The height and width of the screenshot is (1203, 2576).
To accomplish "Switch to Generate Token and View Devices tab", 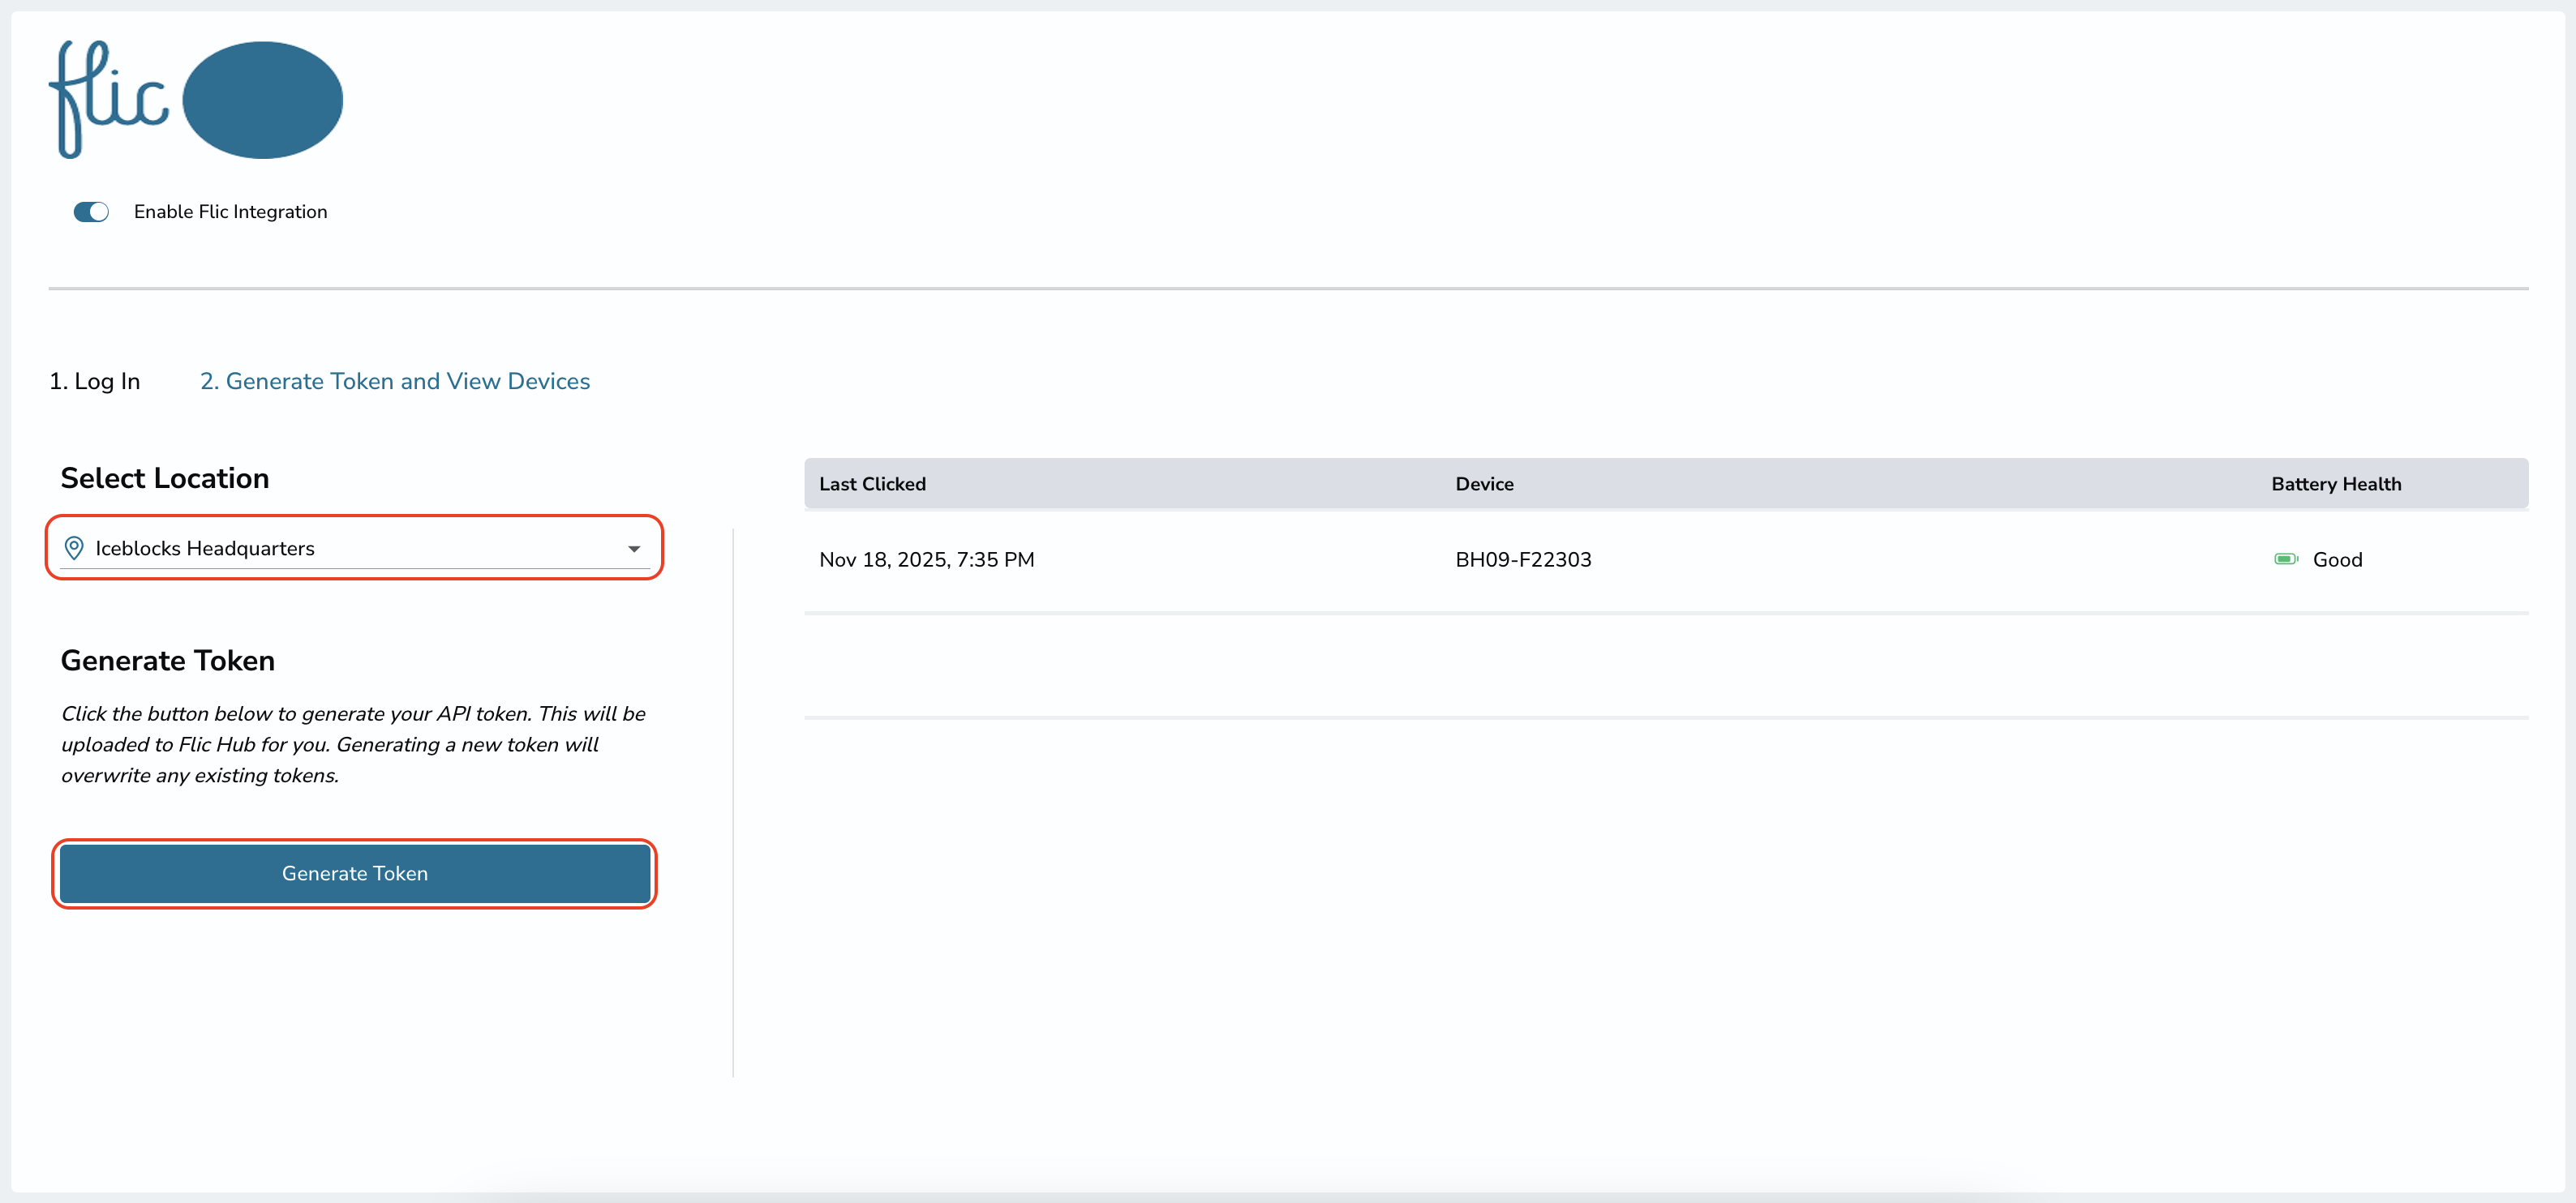I will click(395, 381).
